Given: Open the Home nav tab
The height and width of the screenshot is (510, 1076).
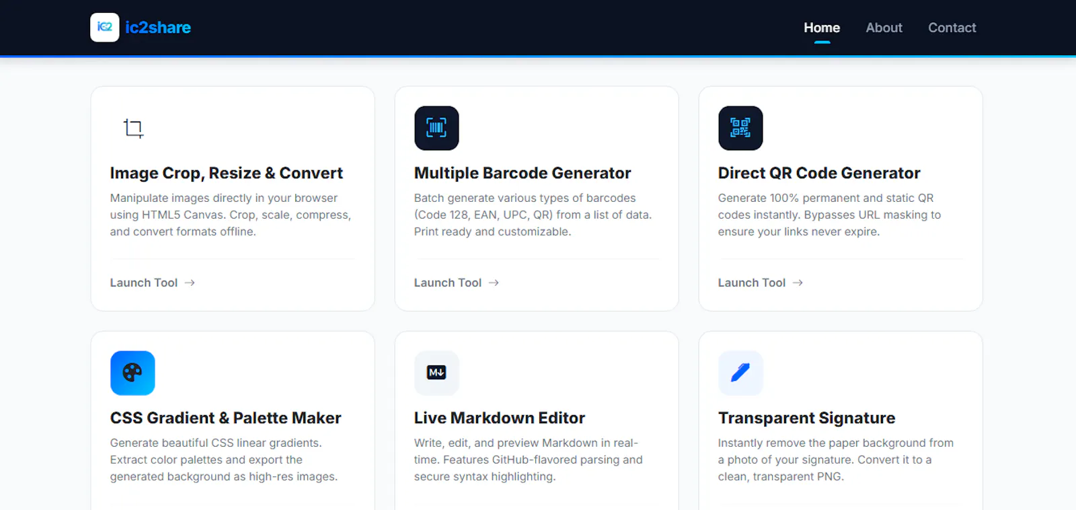Looking at the screenshot, I should click(x=822, y=28).
